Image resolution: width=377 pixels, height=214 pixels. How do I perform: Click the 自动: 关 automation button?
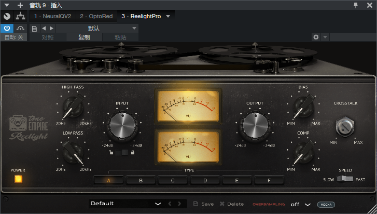(13, 37)
